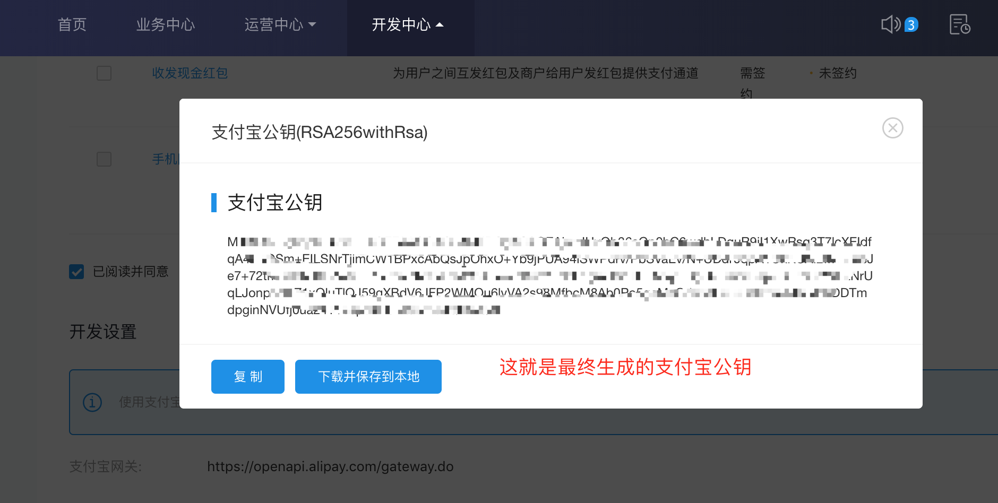Image resolution: width=998 pixels, height=503 pixels.
Task: Click 下载并保存到本地 button
Action: pos(368,377)
